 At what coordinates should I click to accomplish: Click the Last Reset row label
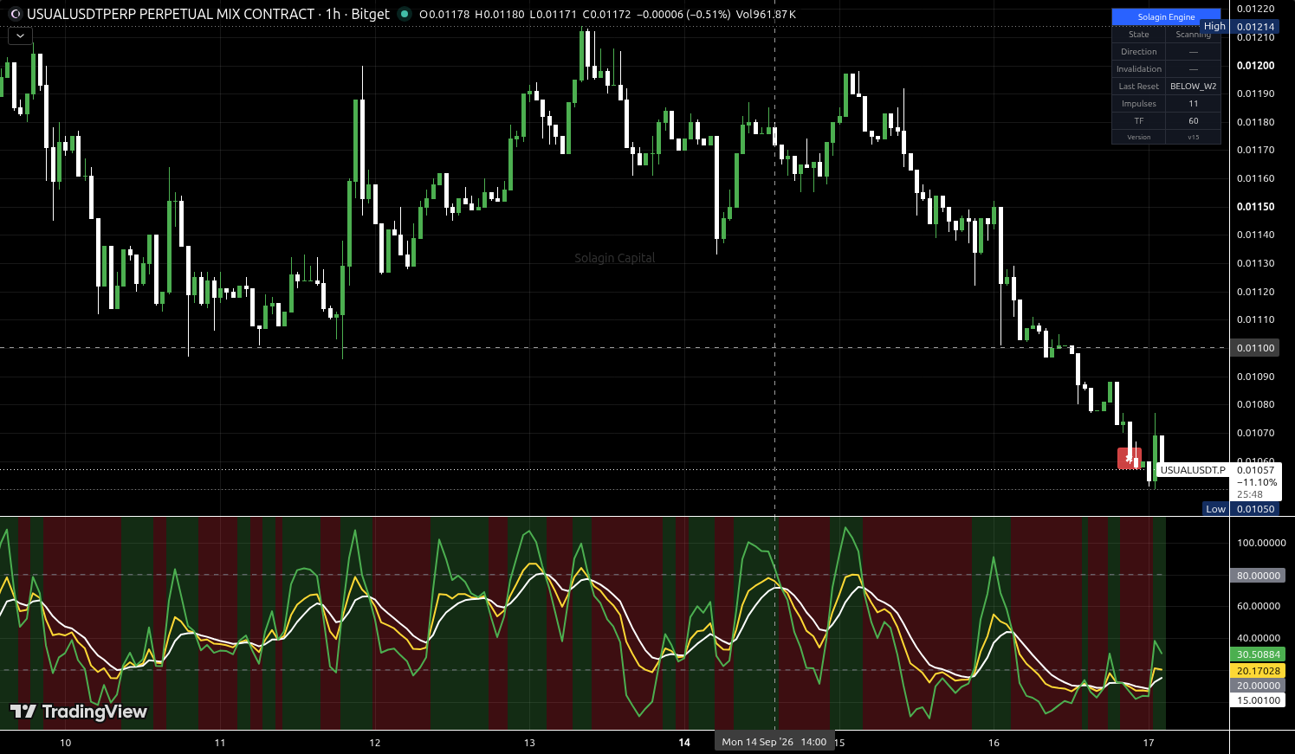[x=1138, y=87]
